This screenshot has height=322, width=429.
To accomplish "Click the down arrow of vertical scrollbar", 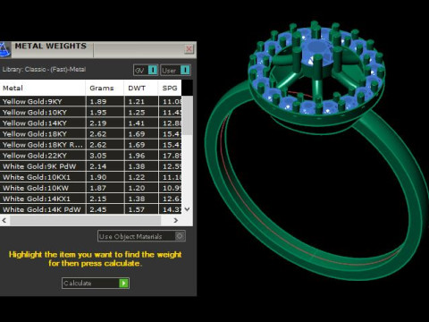I will (x=187, y=209).
